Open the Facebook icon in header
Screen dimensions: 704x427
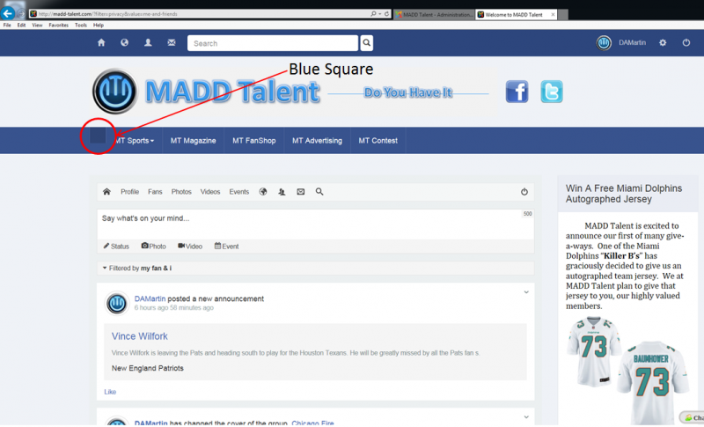[517, 92]
